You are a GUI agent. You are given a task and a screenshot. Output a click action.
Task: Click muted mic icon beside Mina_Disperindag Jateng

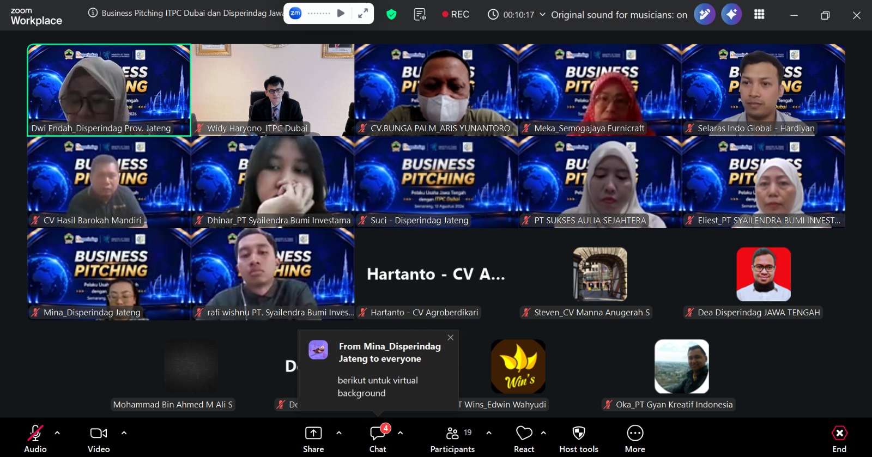pyautogui.click(x=36, y=313)
